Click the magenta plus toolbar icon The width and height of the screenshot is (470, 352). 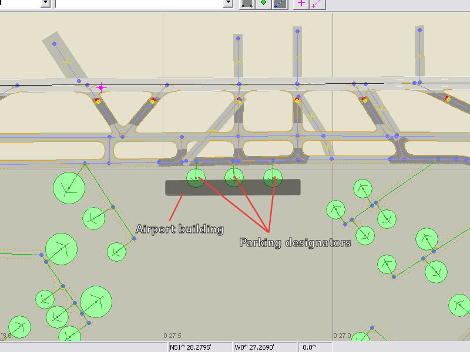(x=301, y=3)
